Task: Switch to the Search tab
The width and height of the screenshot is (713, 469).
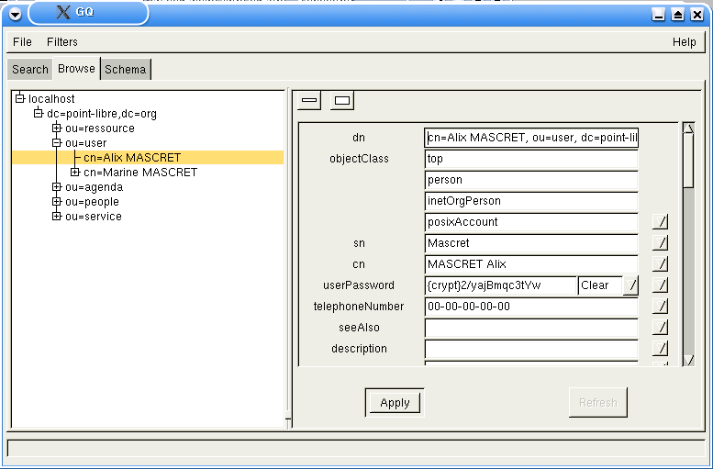Action: [x=29, y=69]
